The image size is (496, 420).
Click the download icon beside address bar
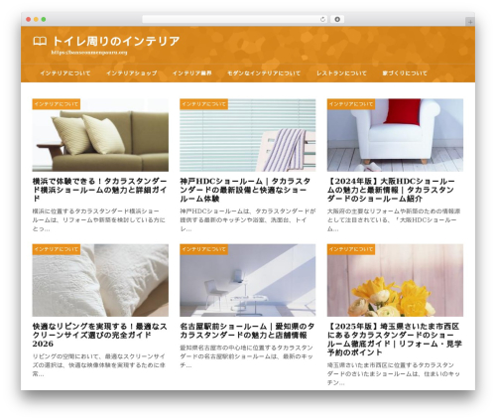pos(337,20)
